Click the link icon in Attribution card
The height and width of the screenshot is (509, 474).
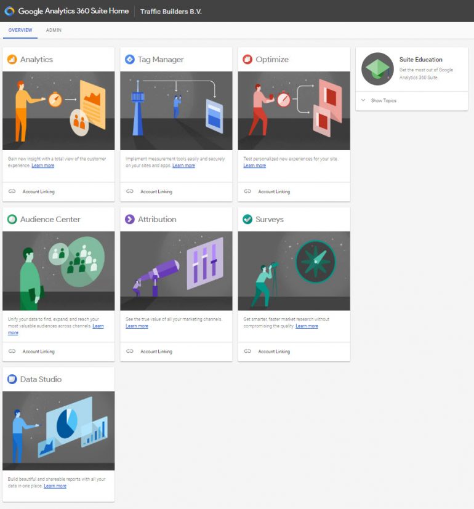coord(130,351)
